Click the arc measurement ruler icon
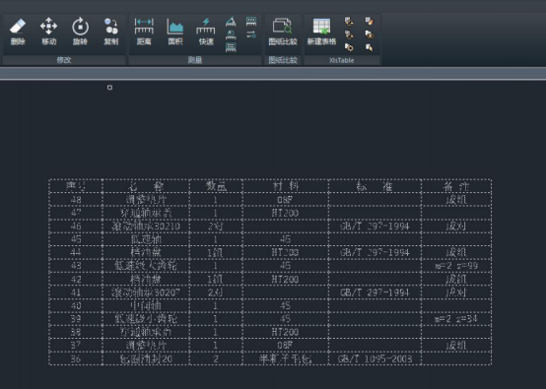This screenshot has height=389, width=546. (x=231, y=34)
